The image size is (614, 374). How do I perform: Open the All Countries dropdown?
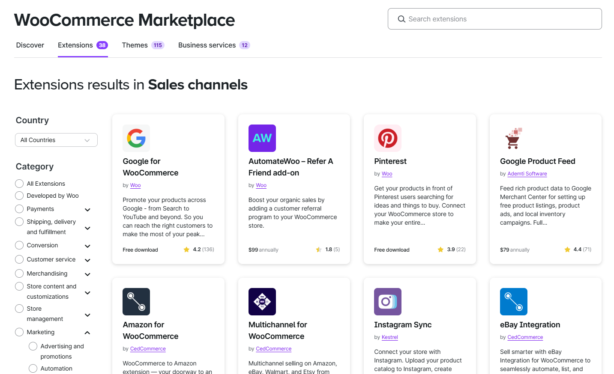pos(56,140)
